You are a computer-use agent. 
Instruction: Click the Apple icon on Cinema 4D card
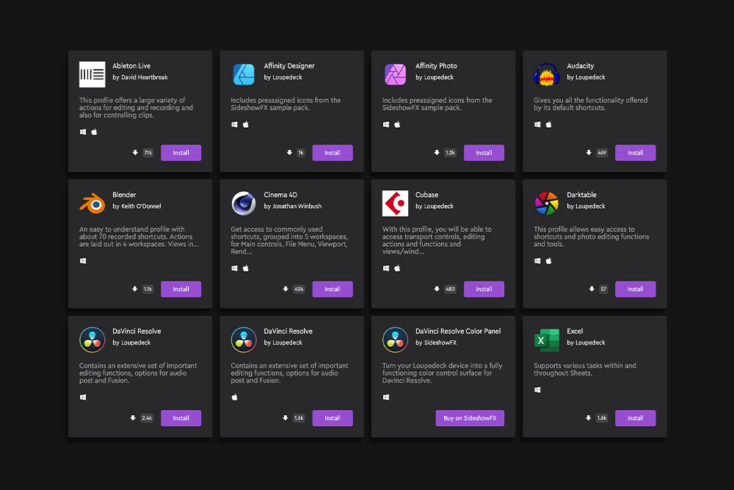(x=246, y=268)
